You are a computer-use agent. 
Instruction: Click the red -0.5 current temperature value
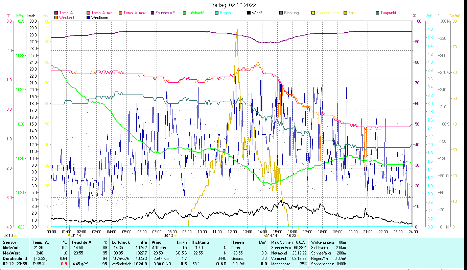pos(63,264)
